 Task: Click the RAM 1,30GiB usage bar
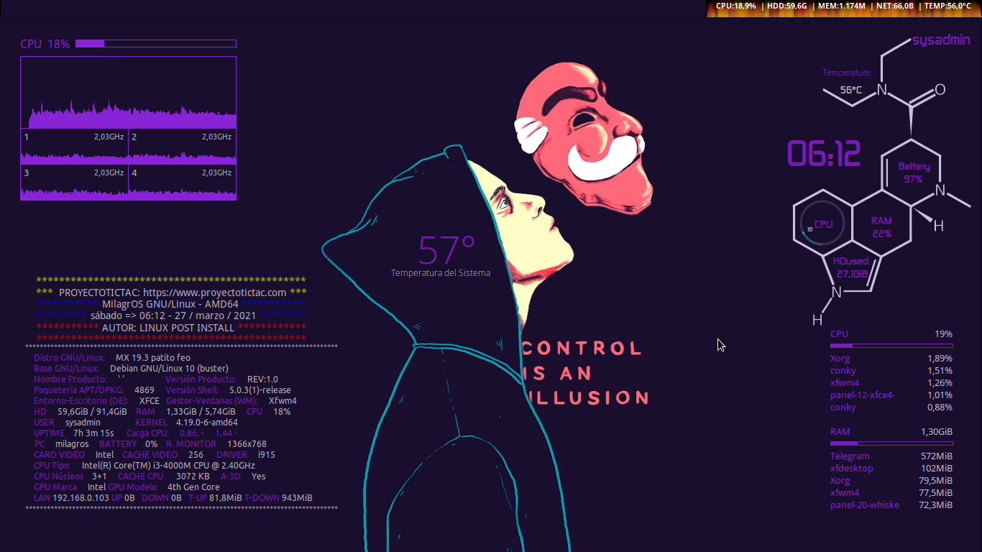click(x=891, y=443)
